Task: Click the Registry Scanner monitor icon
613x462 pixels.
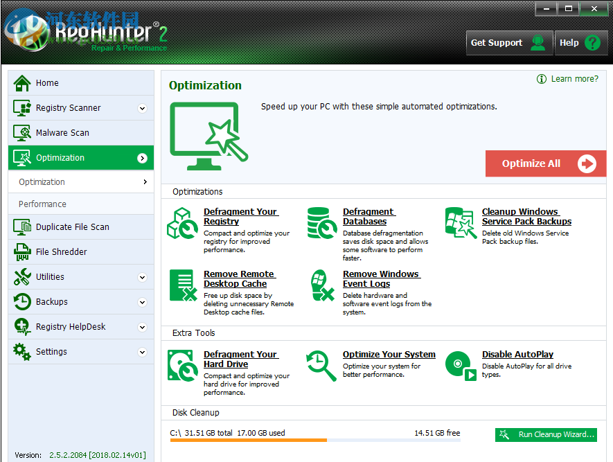Action: click(22, 108)
